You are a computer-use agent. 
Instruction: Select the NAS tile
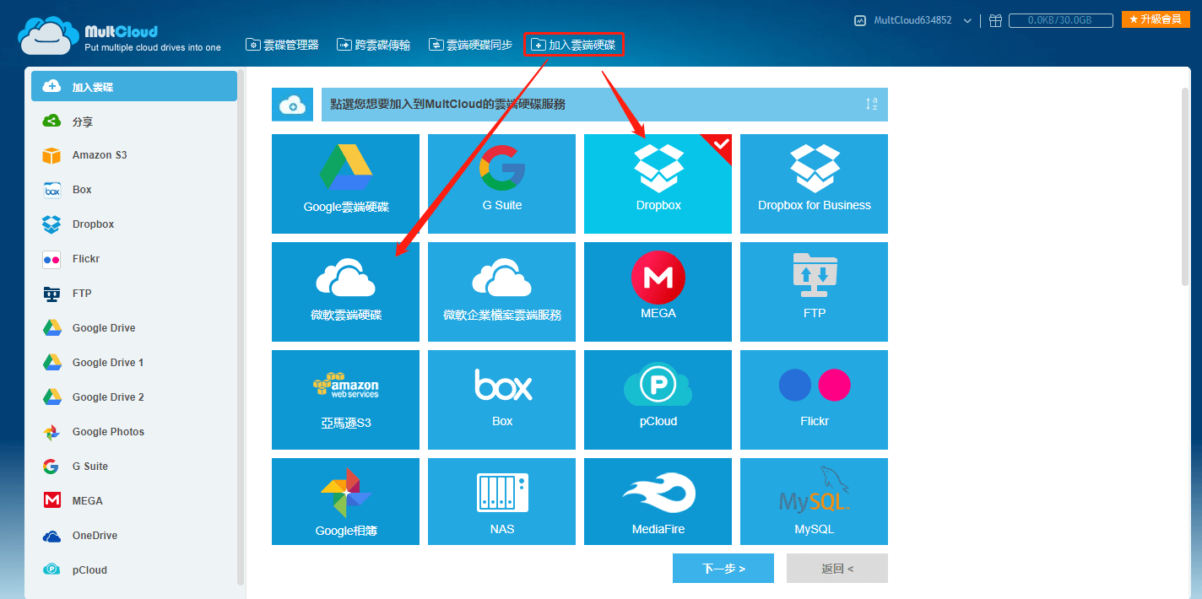coord(501,501)
